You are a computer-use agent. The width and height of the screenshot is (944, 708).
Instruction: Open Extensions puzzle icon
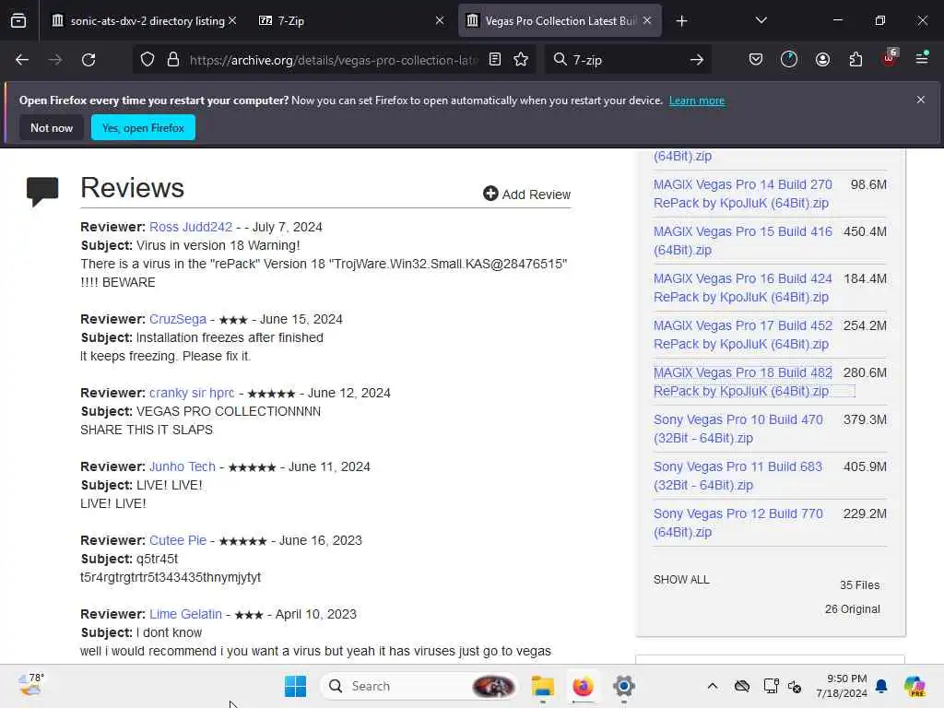point(855,60)
